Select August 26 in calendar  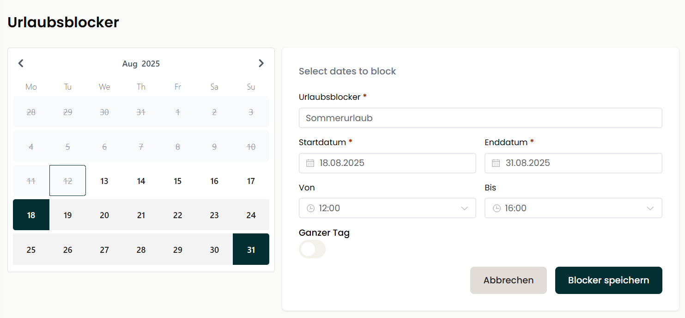point(68,250)
